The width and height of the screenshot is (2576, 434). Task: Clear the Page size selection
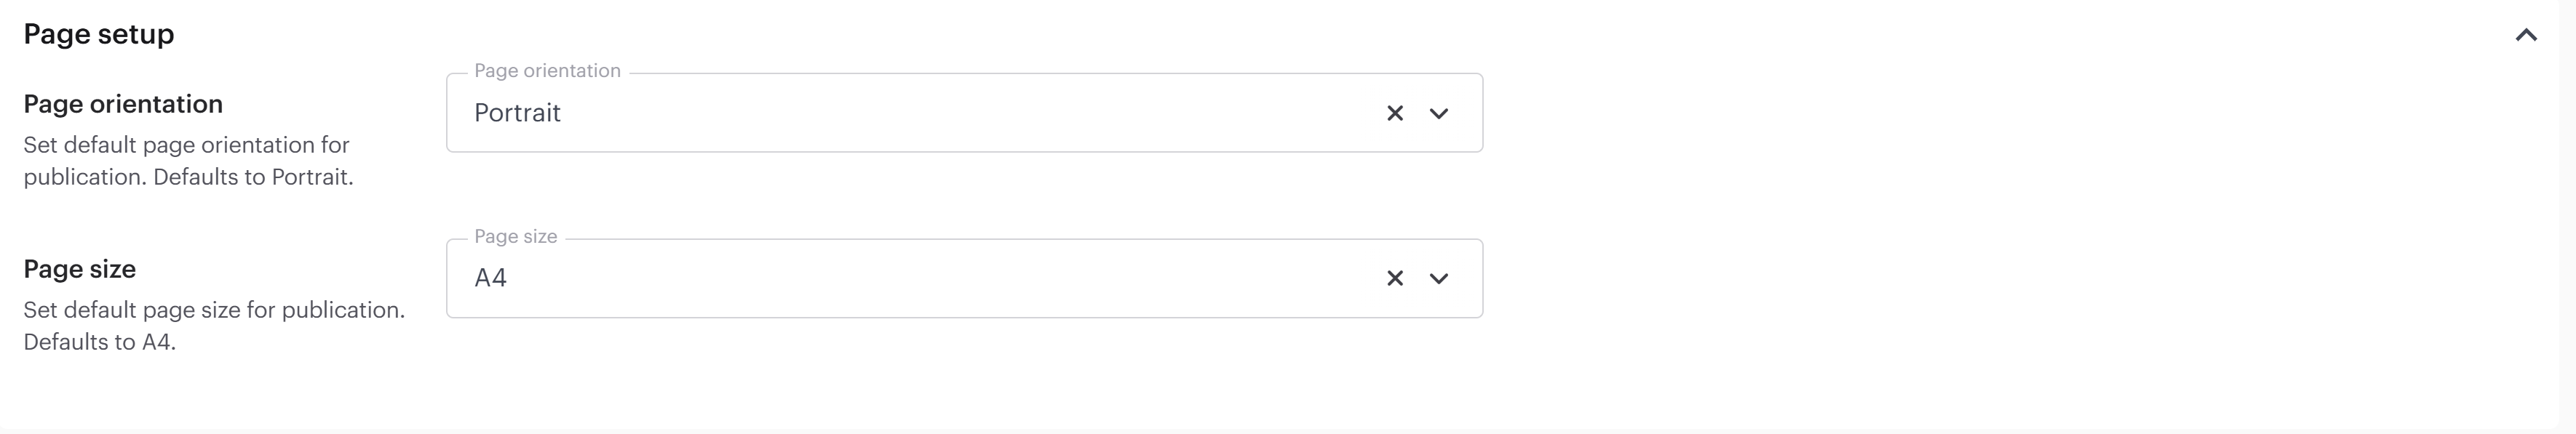click(1395, 278)
